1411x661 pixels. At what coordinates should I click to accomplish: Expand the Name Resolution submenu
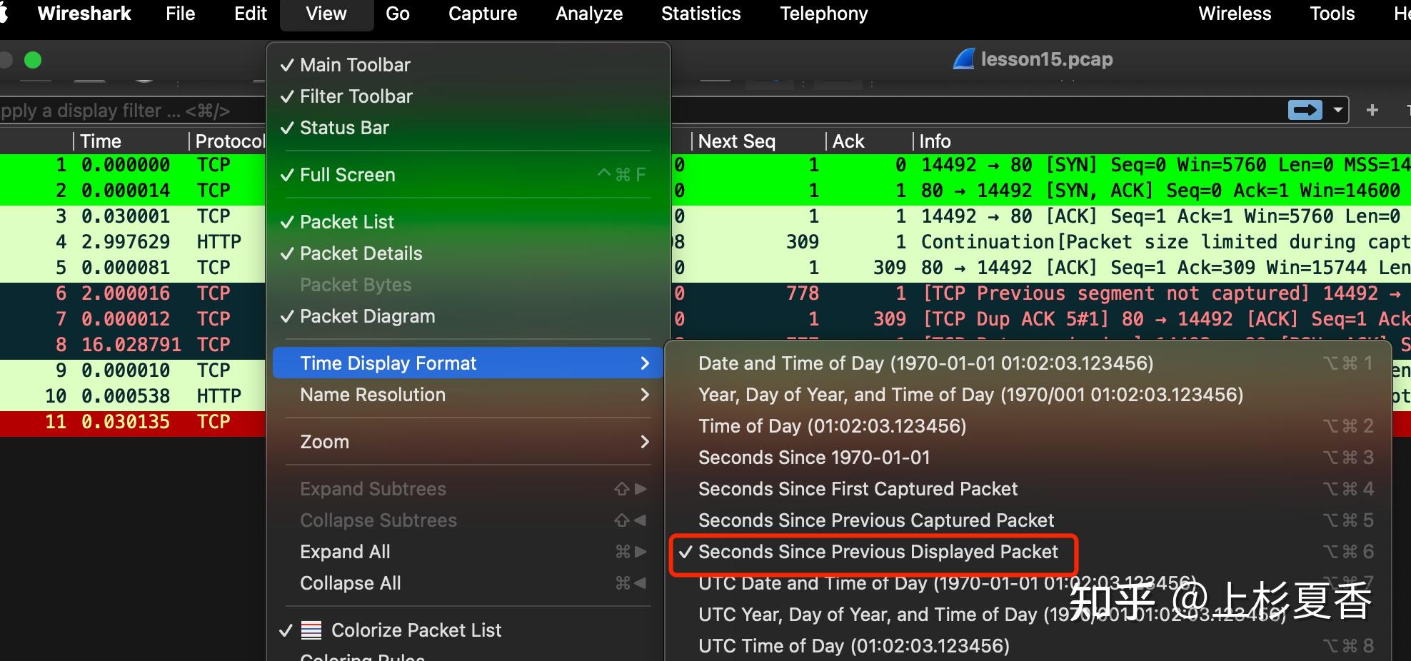(373, 395)
